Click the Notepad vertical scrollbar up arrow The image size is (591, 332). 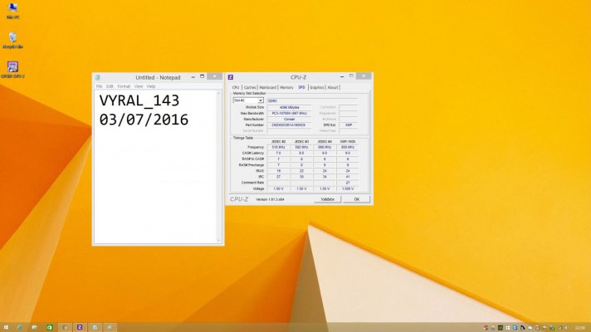click(x=218, y=93)
